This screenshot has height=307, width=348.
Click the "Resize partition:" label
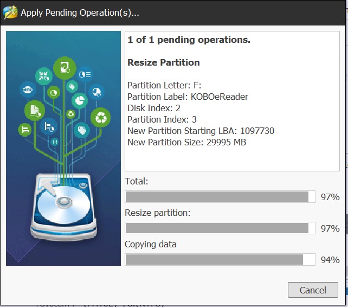click(158, 213)
